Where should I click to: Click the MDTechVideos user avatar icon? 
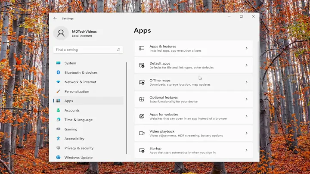[x=61, y=33]
